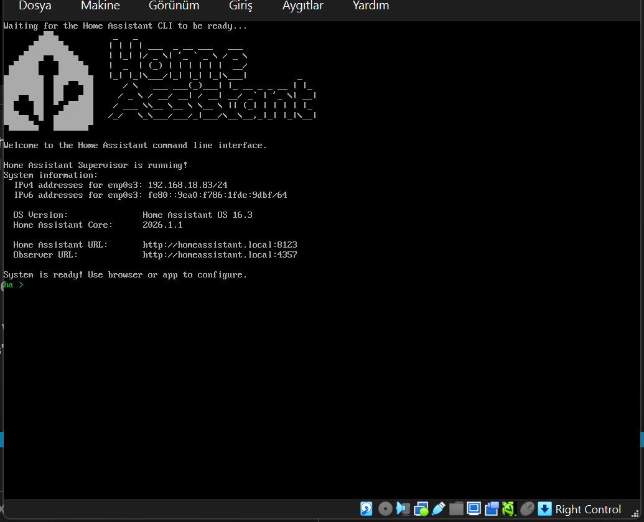Click the green processor status icon
This screenshot has width=644, height=522.
click(x=509, y=509)
